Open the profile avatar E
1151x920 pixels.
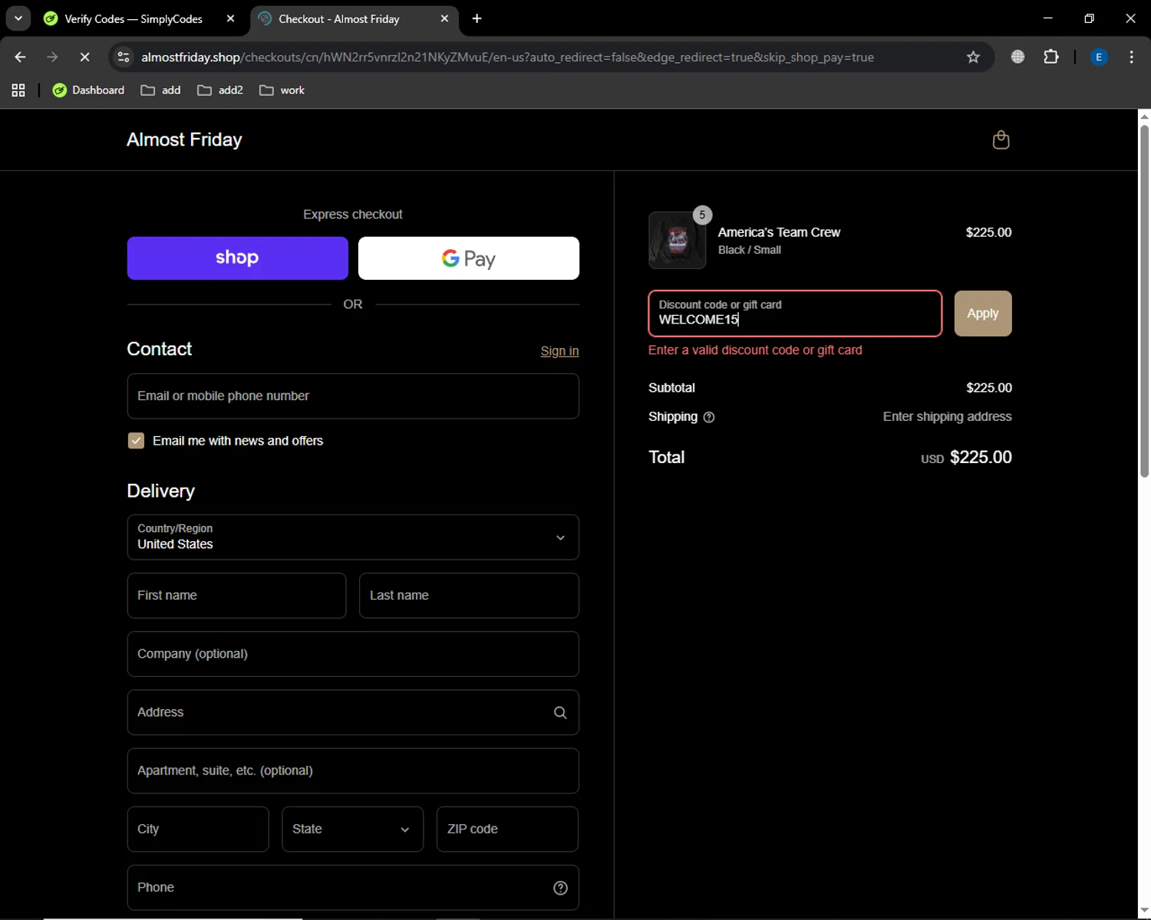[x=1099, y=57]
